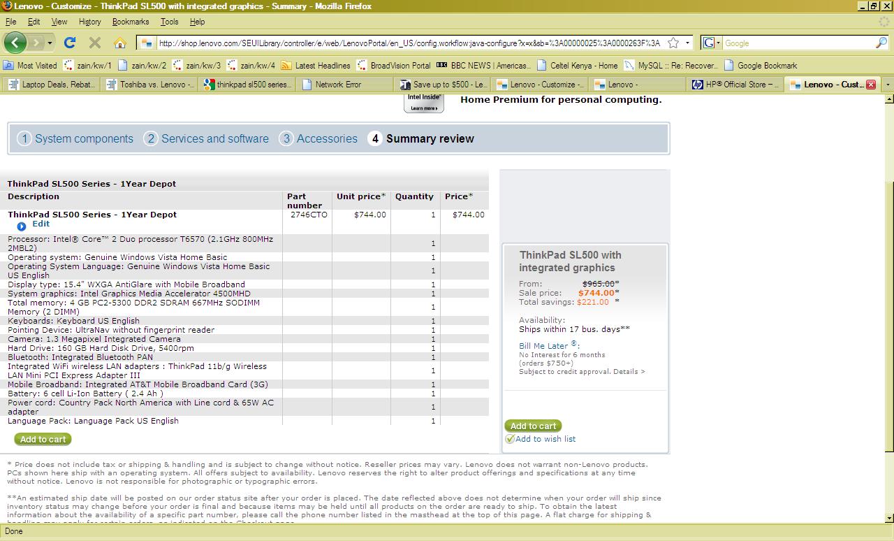Image resolution: width=894 pixels, height=541 pixels.
Task: Click the site identity icon in address bar
Action: click(x=146, y=43)
